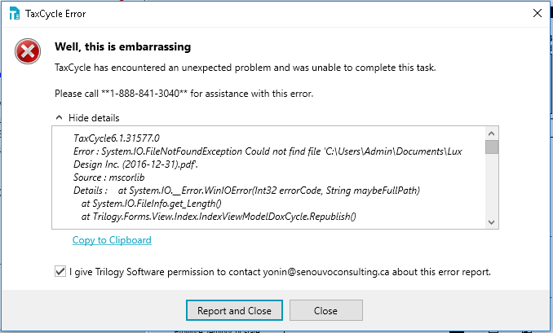This screenshot has width=553, height=333.
Task: Click the empty scrollbar track below the thumb
Action: click(x=492, y=185)
